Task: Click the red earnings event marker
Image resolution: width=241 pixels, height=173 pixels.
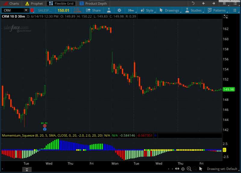Action: click(x=45, y=126)
